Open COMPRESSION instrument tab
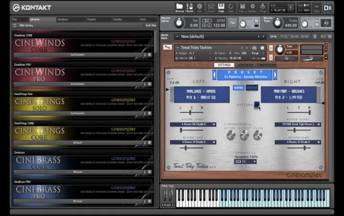This screenshot has width=344, height=216. pyautogui.click(x=266, y=65)
